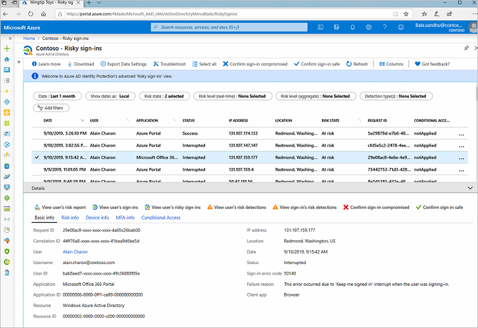The height and width of the screenshot is (328, 478).
Task: Add this page to favorites star
Action: pos(406,14)
